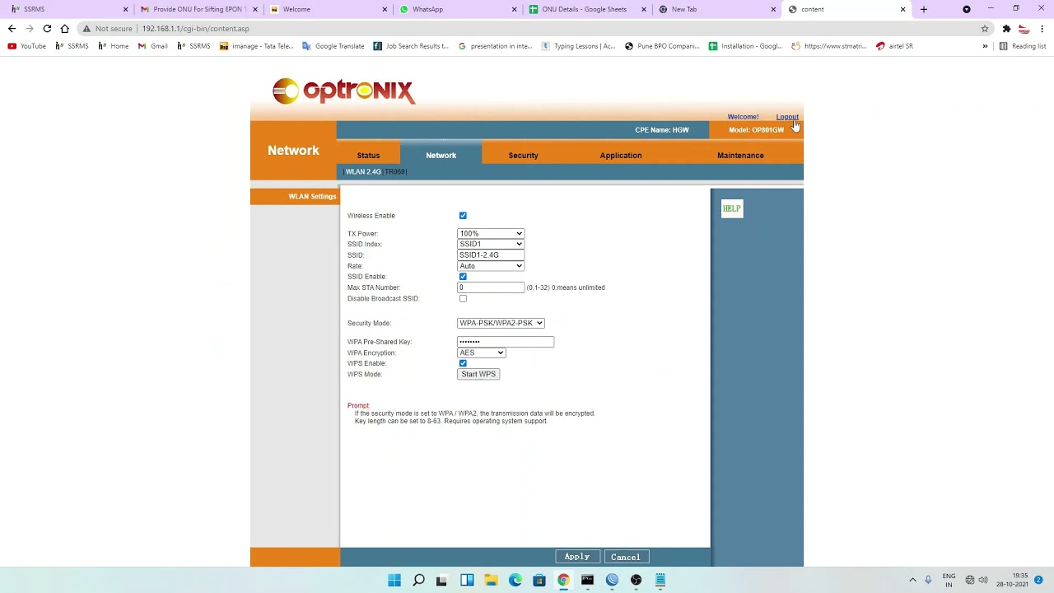The image size is (1054, 593).
Task: Open TX Power dropdown
Action: (491, 234)
